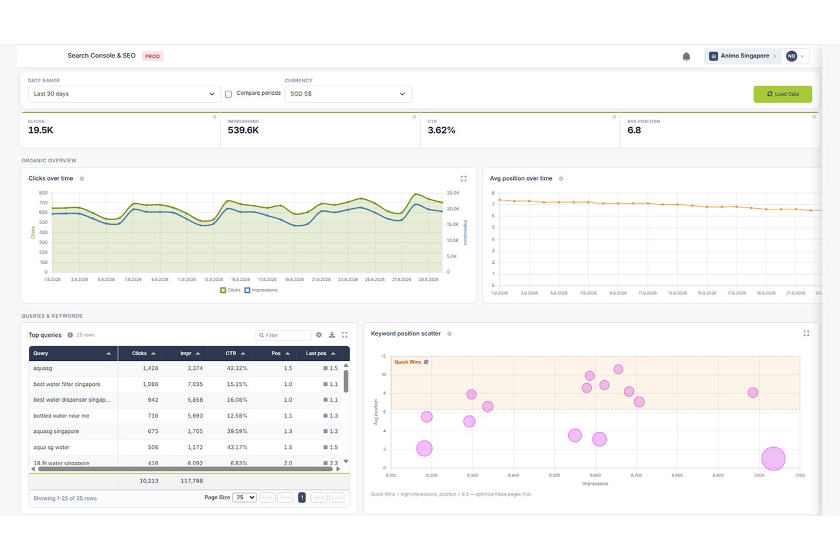
Task: Sort table by Query column
Action: tap(73, 353)
